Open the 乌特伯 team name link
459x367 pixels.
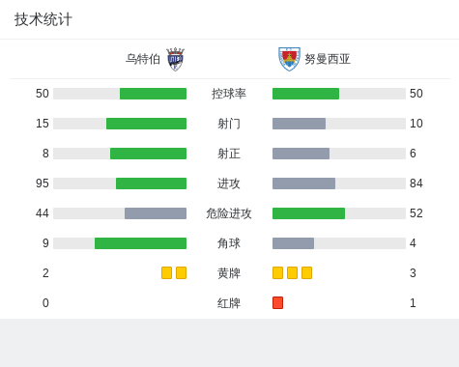143,59
